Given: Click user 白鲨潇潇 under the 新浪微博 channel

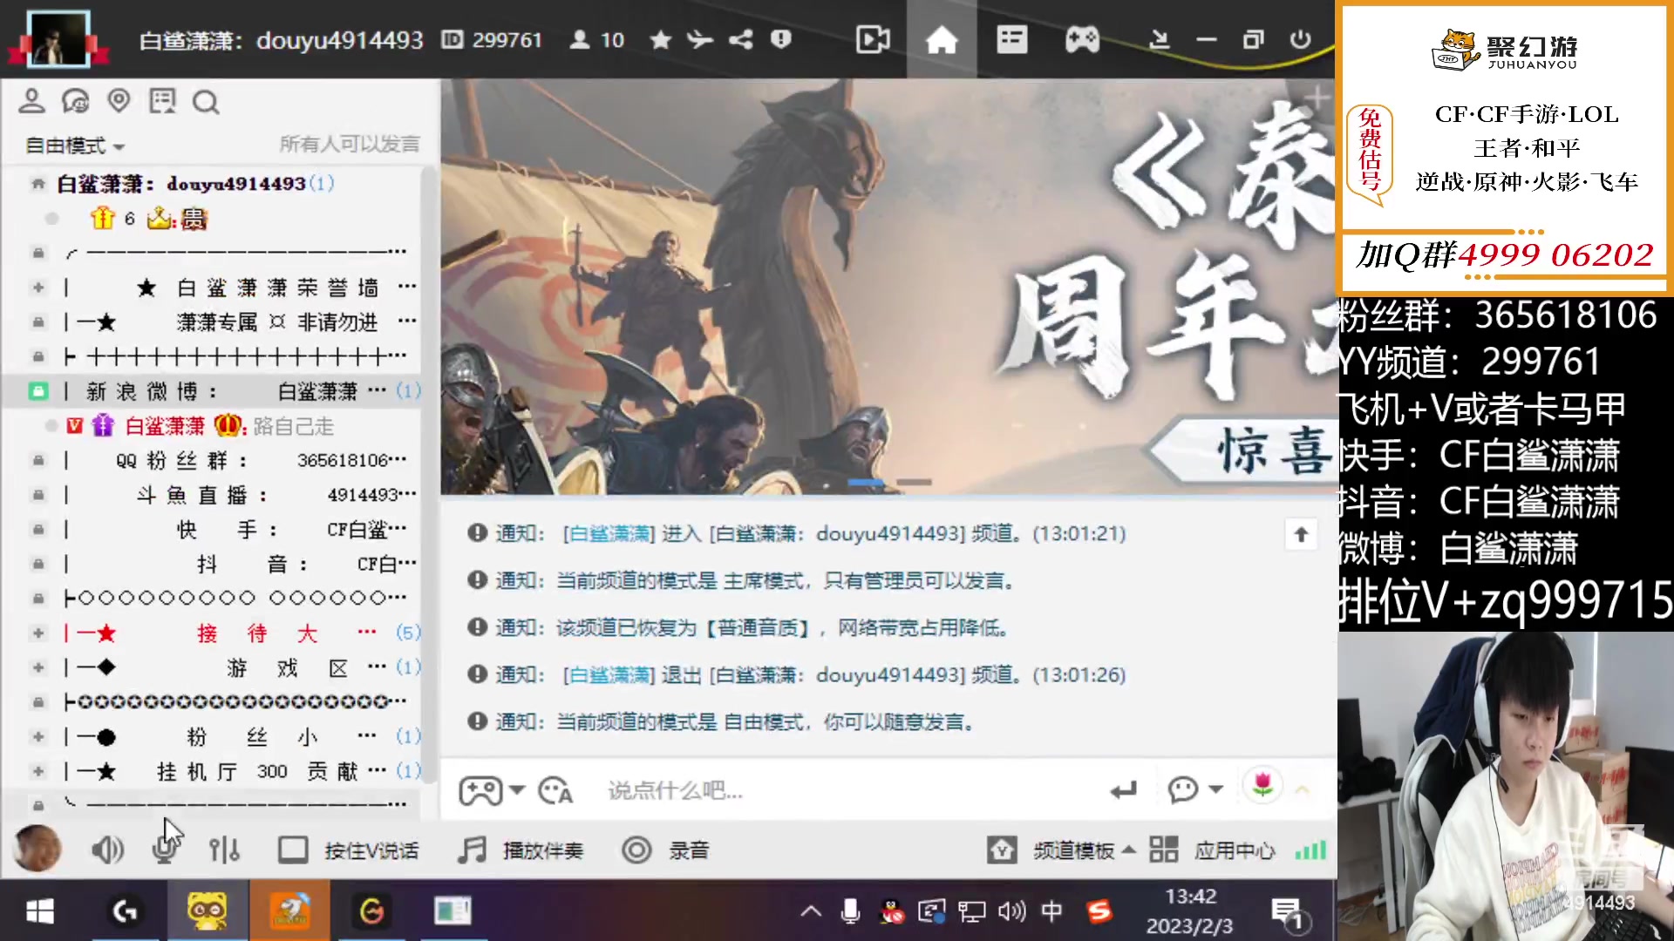Looking at the screenshot, I should tap(165, 426).
